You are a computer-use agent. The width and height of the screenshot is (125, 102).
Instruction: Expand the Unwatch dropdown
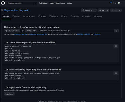point(87,10)
